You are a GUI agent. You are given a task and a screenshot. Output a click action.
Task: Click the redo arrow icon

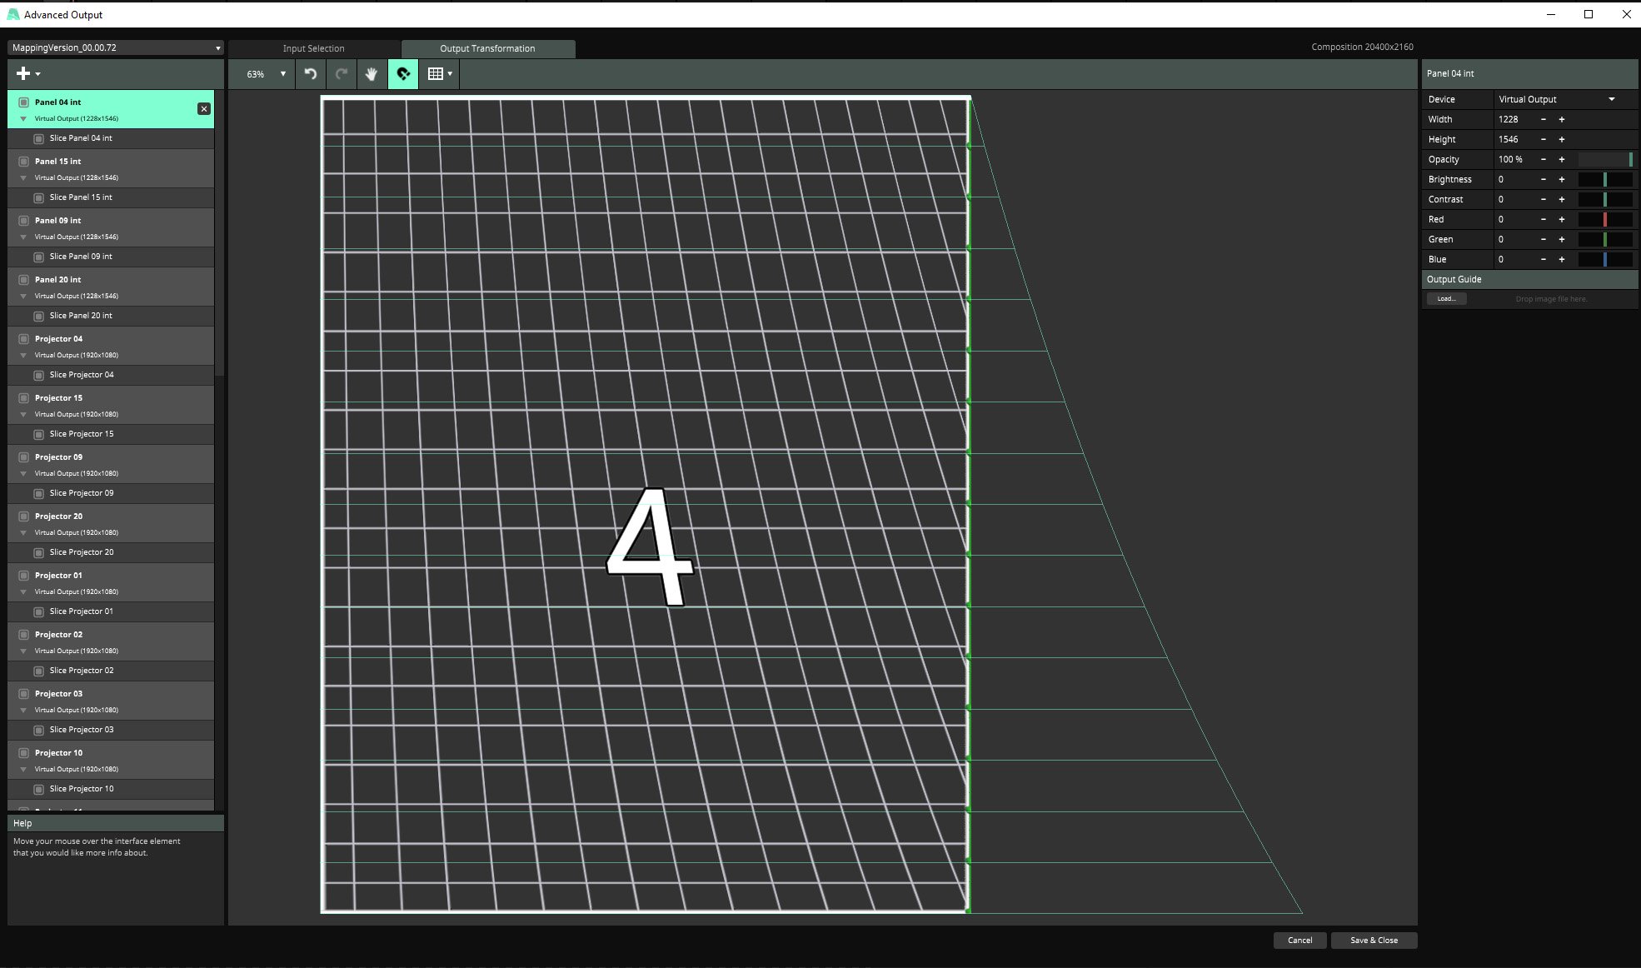pos(342,74)
